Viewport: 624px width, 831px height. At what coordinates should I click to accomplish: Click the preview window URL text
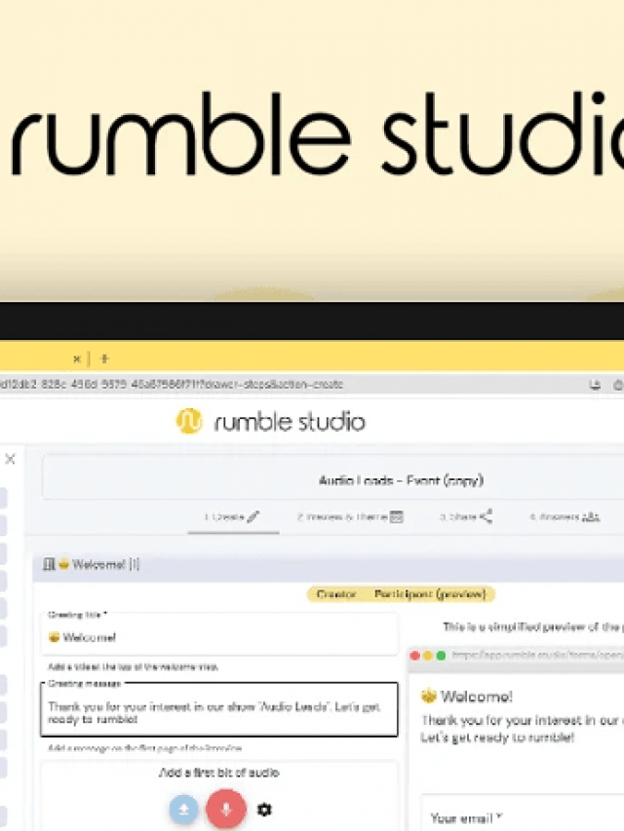537,655
